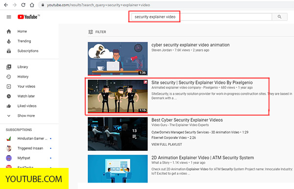The width and height of the screenshot is (294, 189).
Task: Open What a Story channel link
Action: click(x=160, y=162)
